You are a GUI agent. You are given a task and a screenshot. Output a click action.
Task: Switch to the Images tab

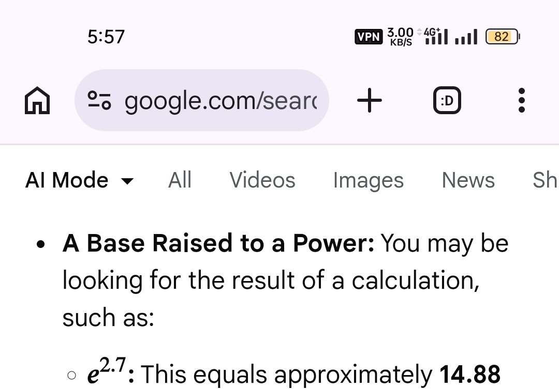(x=368, y=180)
